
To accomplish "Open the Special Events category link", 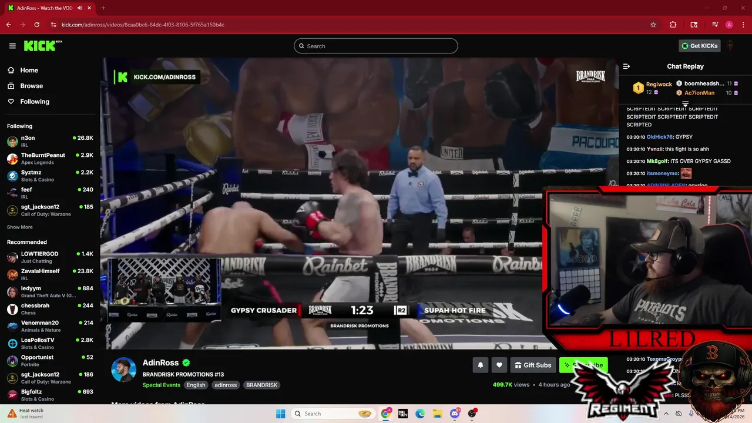I will click(161, 385).
